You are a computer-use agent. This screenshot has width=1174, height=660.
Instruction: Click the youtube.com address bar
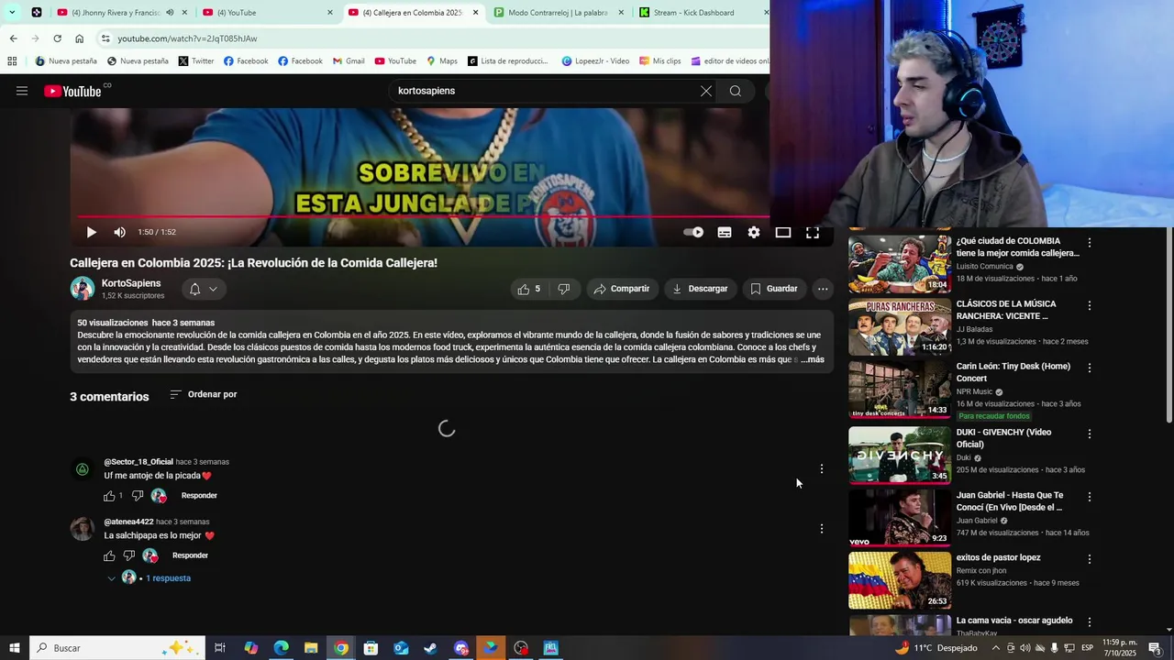[431, 38]
